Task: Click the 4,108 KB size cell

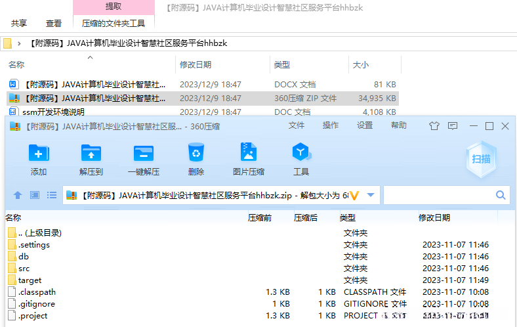Action: click(x=379, y=112)
